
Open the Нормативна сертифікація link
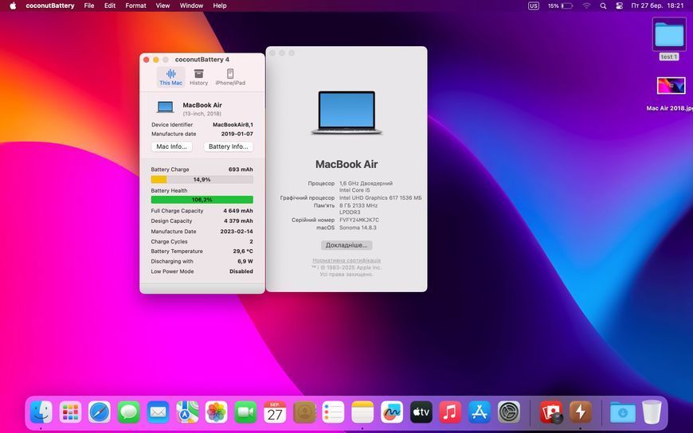346,260
